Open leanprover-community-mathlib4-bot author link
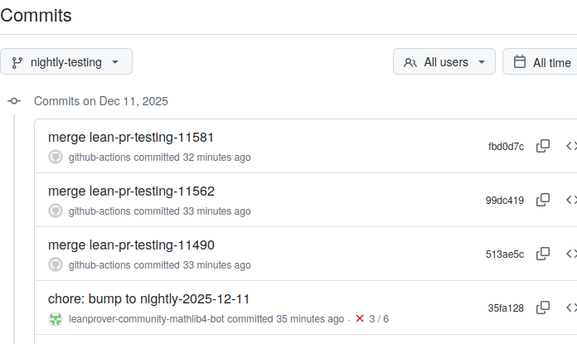The width and height of the screenshot is (577, 344). tap(146, 319)
